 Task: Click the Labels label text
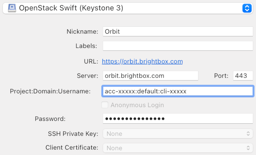click(86, 46)
